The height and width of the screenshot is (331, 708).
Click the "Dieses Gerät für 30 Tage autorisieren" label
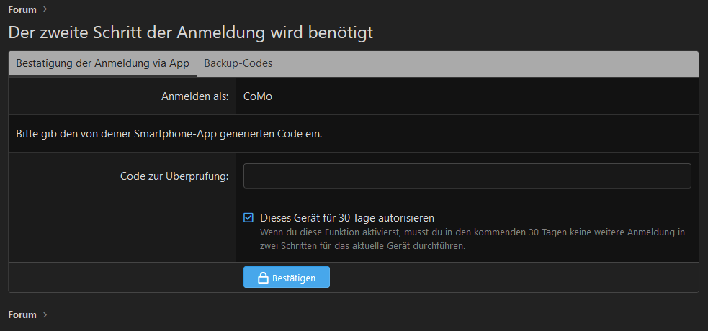[x=347, y=217]
